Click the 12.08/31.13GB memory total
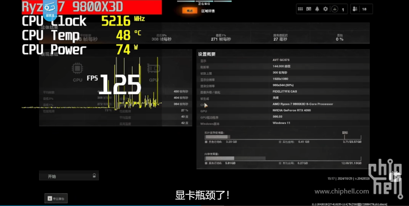409x206 pixels. pyautogui.click(x=351, y=163)
